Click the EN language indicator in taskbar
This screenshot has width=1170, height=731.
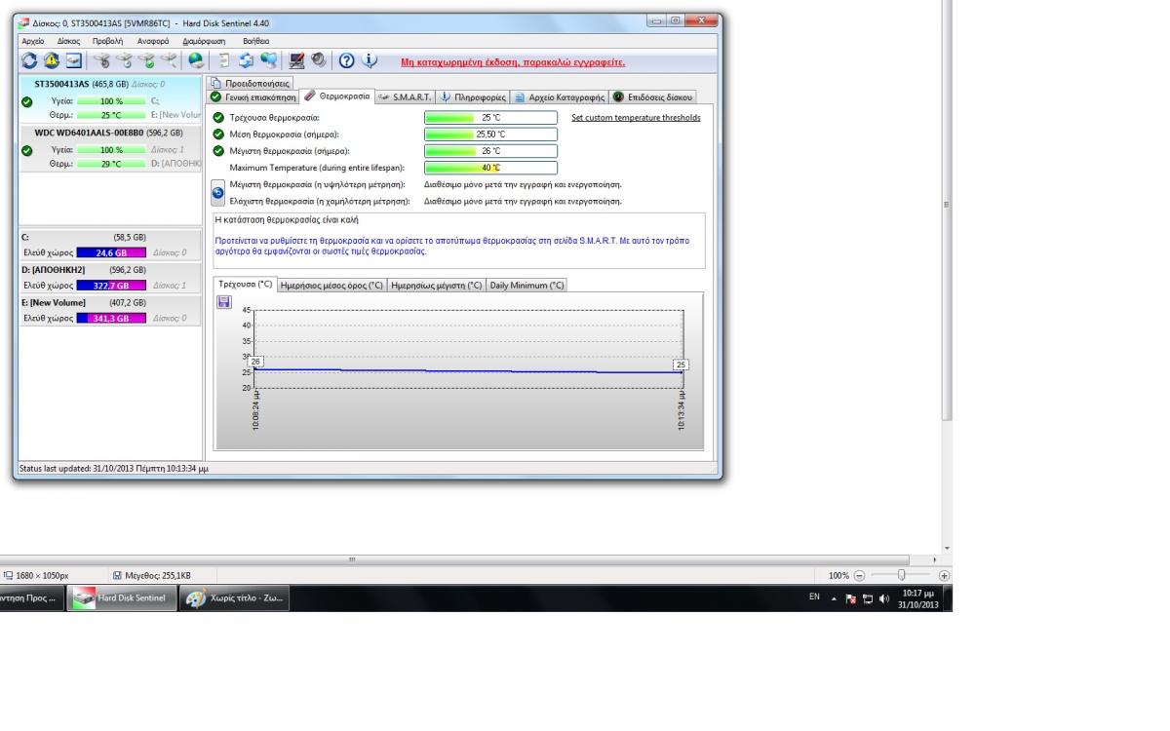[814, 596]
